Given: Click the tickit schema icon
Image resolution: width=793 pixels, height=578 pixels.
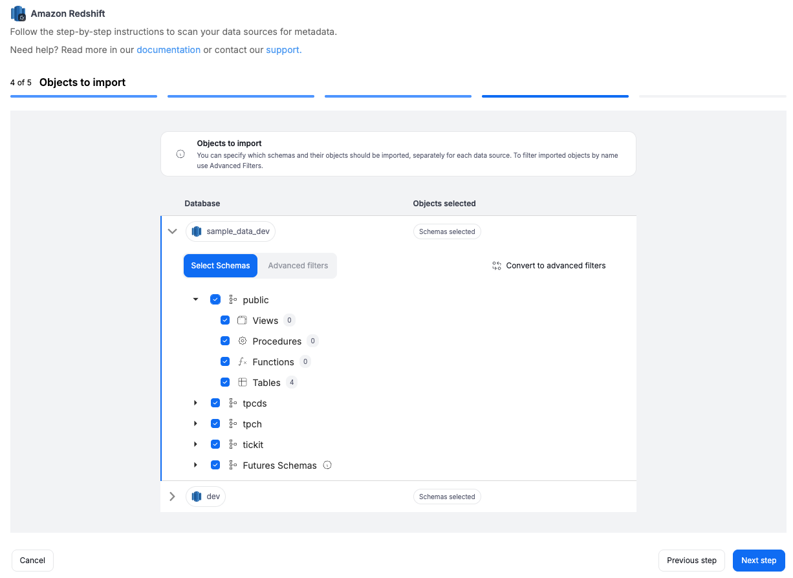Looking at the screenshot, I should point(233,445).
